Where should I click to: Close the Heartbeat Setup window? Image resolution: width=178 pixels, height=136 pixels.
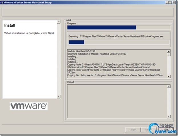(174, 2)
